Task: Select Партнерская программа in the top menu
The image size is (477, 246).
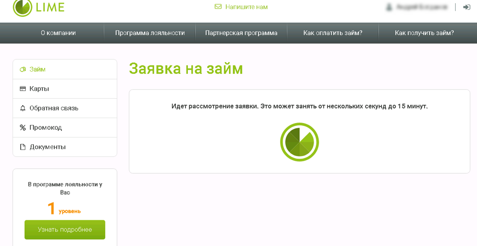Action: 241,33
